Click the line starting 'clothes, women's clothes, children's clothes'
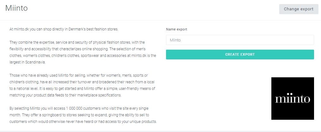The width and height of the screenshot is (321, 132). click(x=83, y=56)
